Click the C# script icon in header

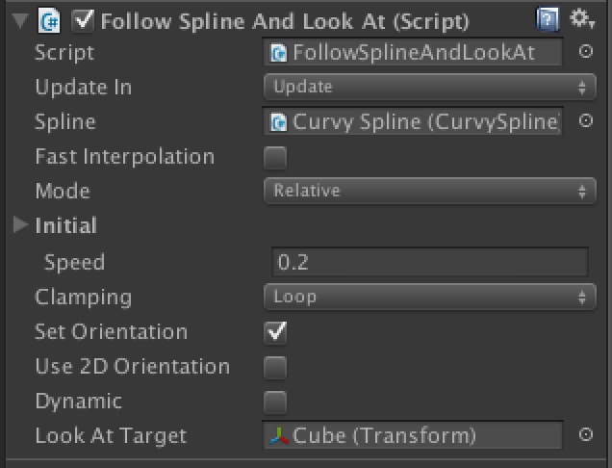coord(49,21)
